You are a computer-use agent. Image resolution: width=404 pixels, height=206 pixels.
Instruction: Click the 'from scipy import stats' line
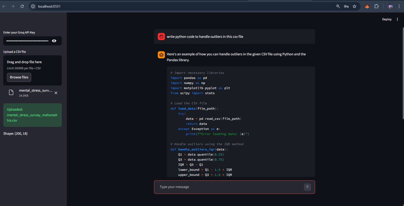point(193,93)
